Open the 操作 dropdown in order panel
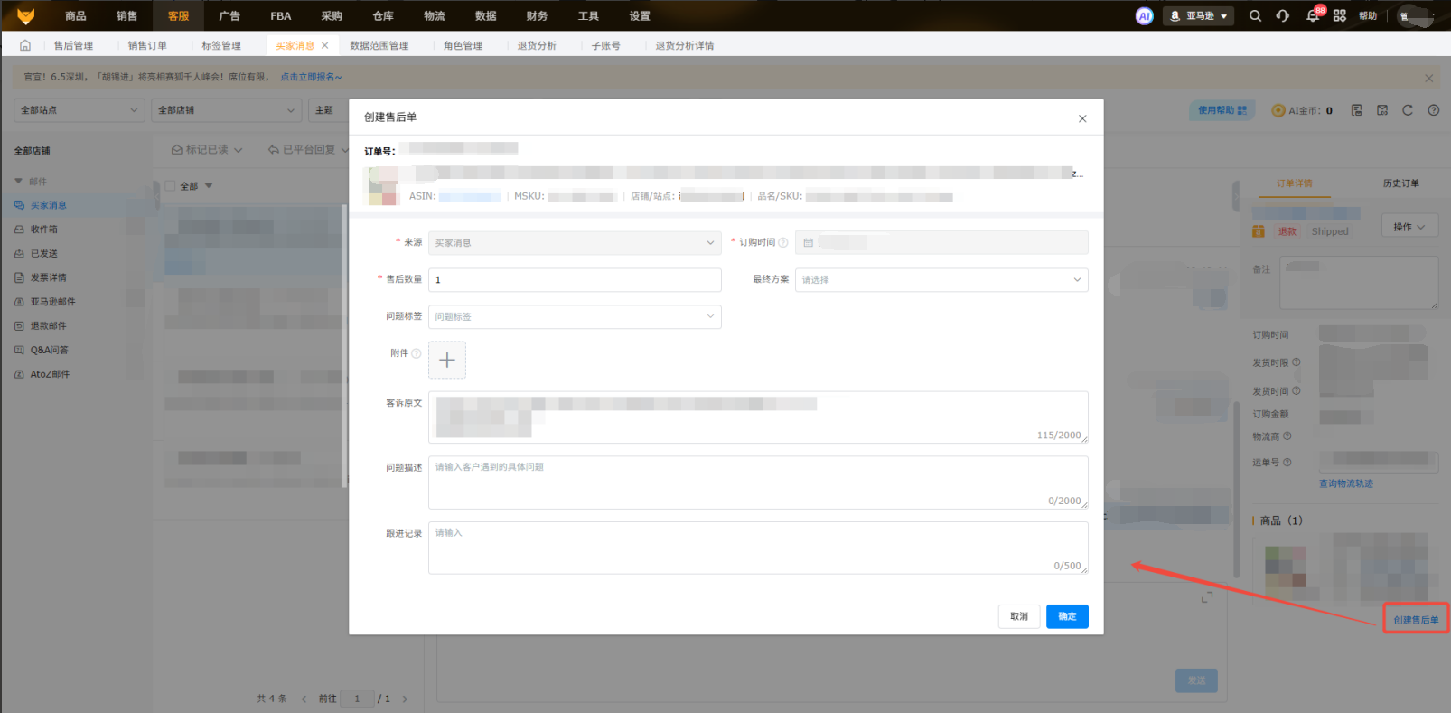Image resolution: width=1451 pixels, height=713 pixels. 1409,227
